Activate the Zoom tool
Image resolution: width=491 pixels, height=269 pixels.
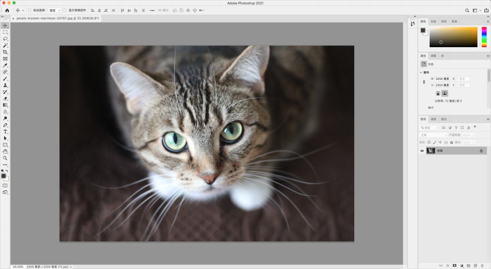coord(5,158)
